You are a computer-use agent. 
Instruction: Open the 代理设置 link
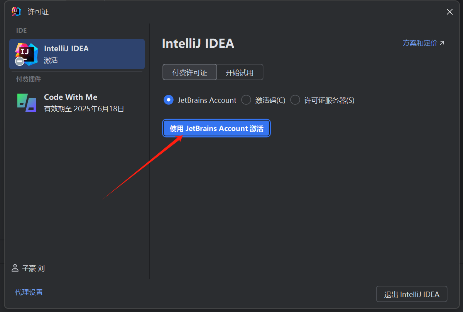pos(29,292)
